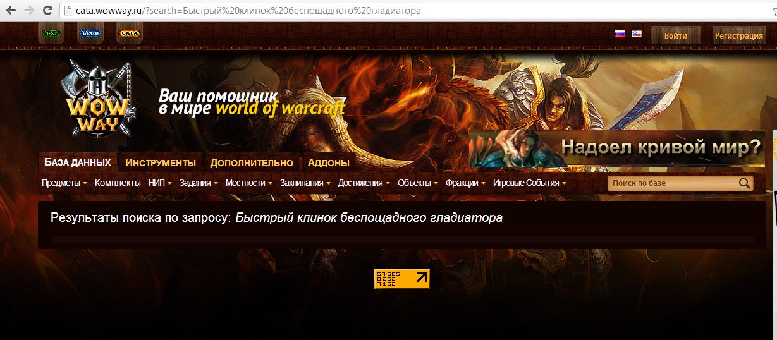Select the Инструменты tab
The width and height of the screenshot is (777, 340).
(x=161, y=162)
